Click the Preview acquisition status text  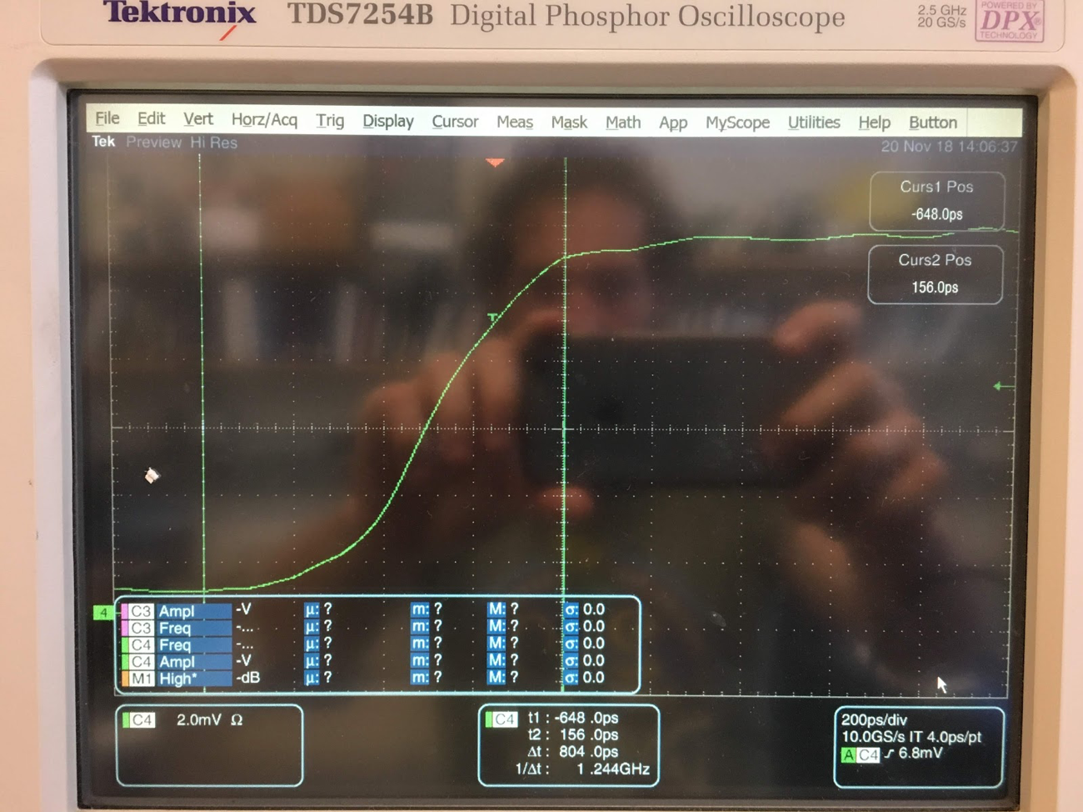point(153,143)
